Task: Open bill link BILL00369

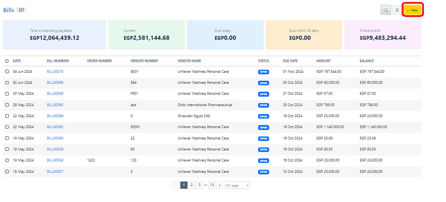Action: 55,83
